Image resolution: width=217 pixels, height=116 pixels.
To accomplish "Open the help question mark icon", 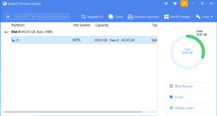I will pos(175,3).
